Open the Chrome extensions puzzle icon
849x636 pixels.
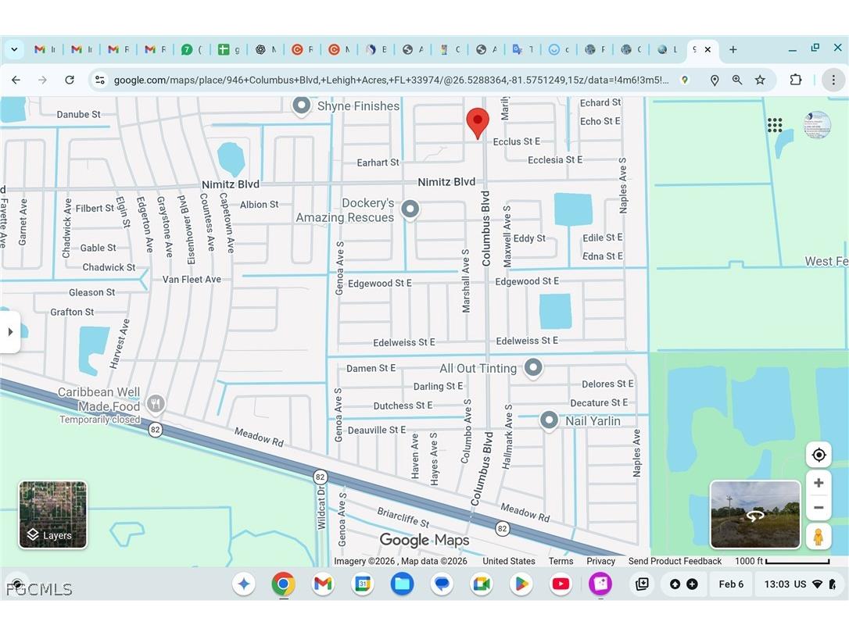click(796, 80)
